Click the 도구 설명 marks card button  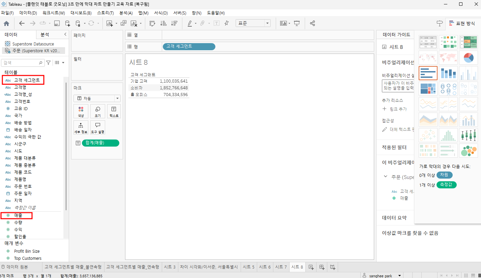(97, 128)
